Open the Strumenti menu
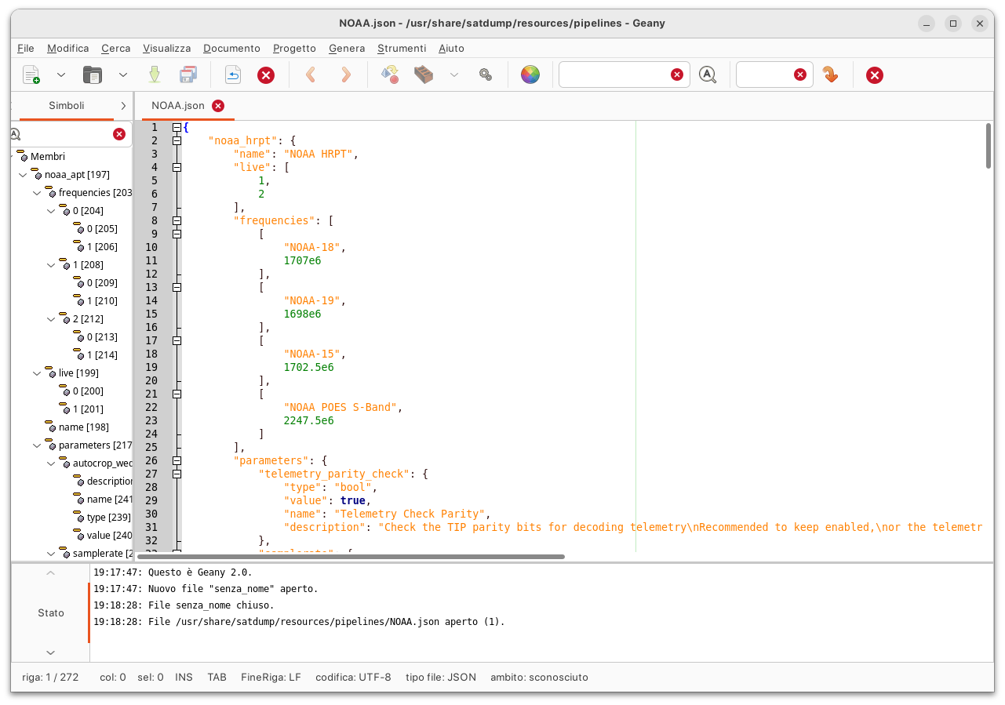Screen dimensions: 1005x705 402,48
